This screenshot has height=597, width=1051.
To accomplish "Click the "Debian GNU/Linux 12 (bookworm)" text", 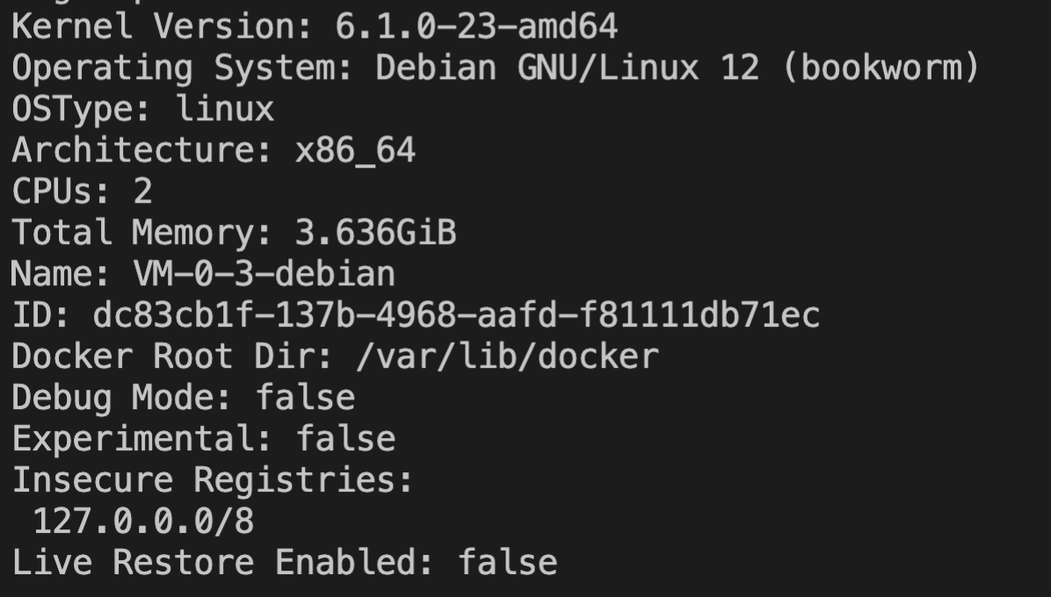I will (x=678, y=68).
